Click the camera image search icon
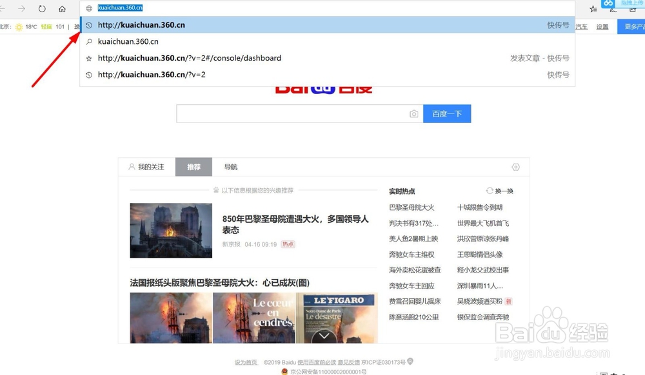645x375 pixels. [414, 114]
